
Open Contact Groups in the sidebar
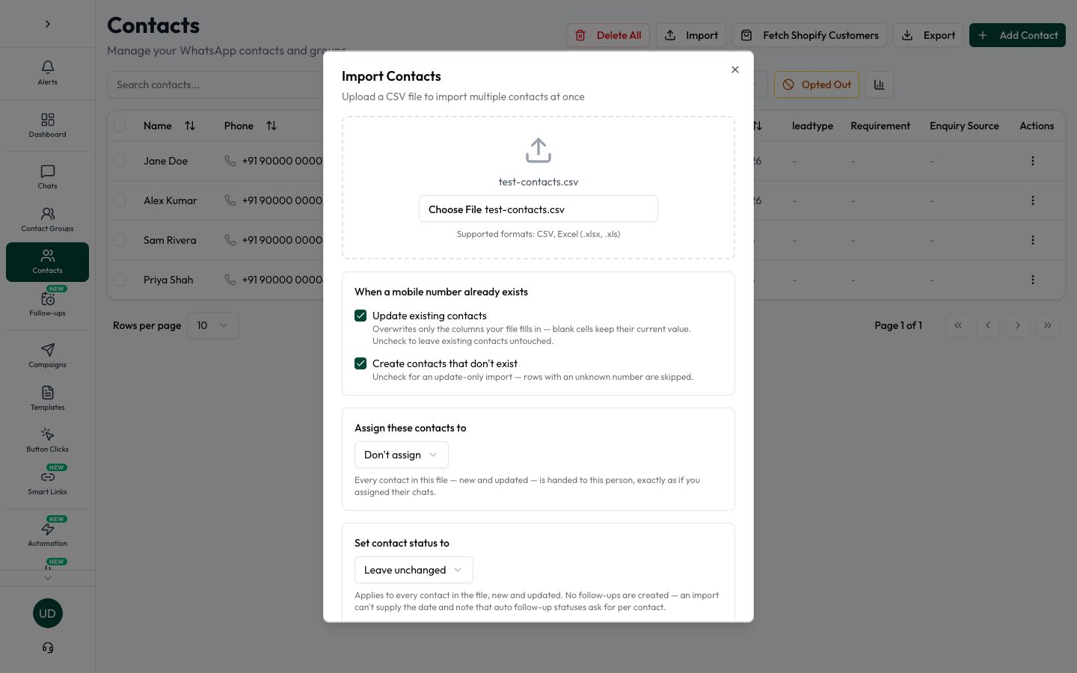(47, 220)
